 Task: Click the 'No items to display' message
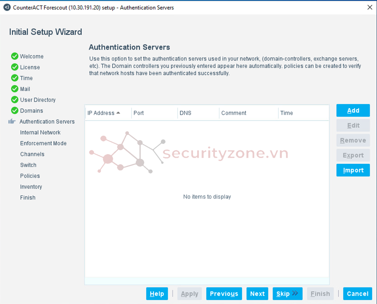point(207,197)
